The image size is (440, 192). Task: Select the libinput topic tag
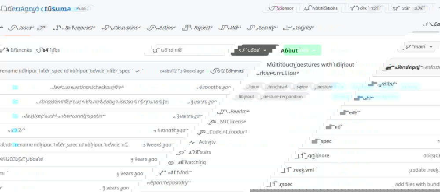(246, 96)
